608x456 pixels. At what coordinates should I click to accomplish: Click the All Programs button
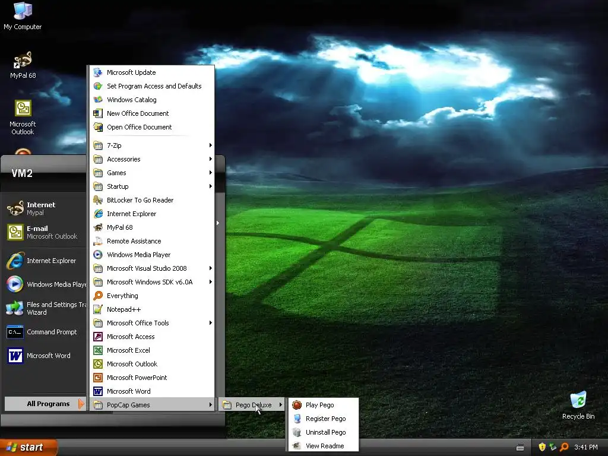click(x=45, y=404)
